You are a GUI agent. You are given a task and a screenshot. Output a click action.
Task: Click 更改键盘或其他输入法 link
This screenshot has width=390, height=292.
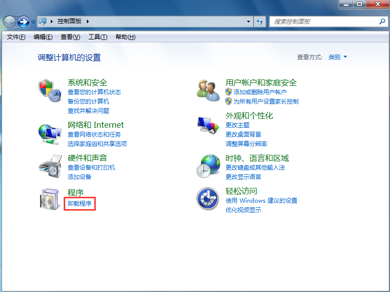click(255, 168)
